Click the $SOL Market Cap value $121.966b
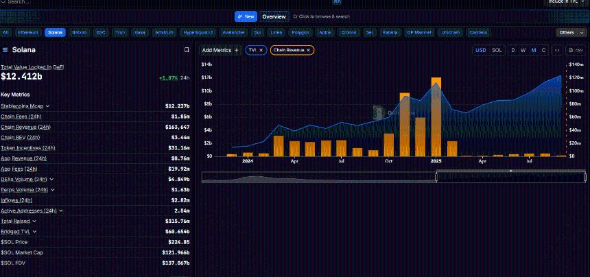 176,252
